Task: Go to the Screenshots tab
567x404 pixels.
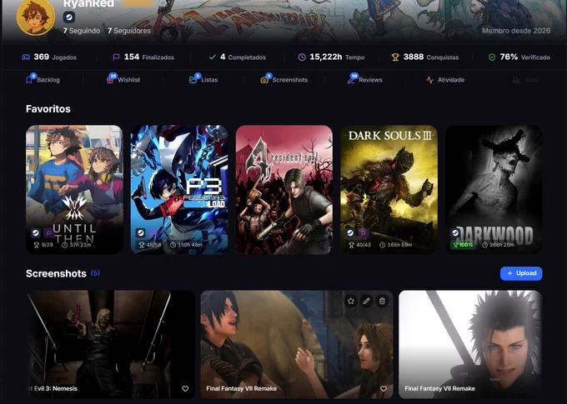Action: 283,80
